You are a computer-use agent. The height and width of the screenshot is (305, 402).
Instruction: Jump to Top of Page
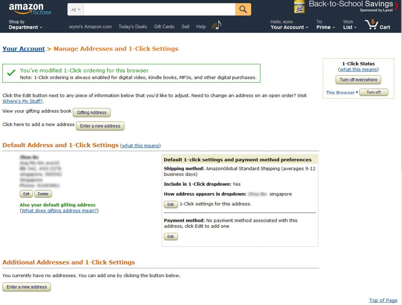coord(383,300)
